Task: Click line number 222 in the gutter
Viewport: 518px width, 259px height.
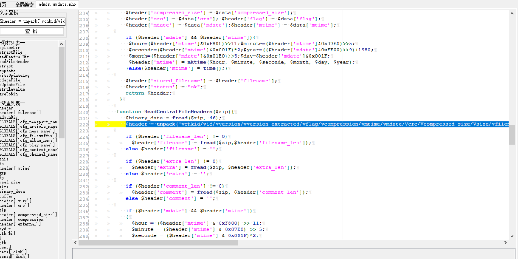Action: coord(84,125)
